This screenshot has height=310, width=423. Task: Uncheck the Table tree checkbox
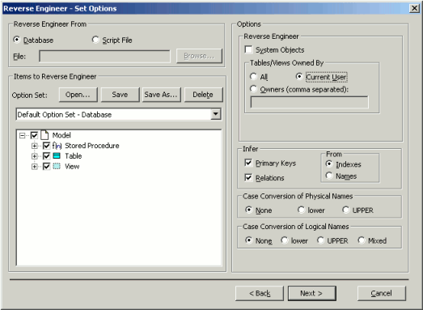coord(46,156)
